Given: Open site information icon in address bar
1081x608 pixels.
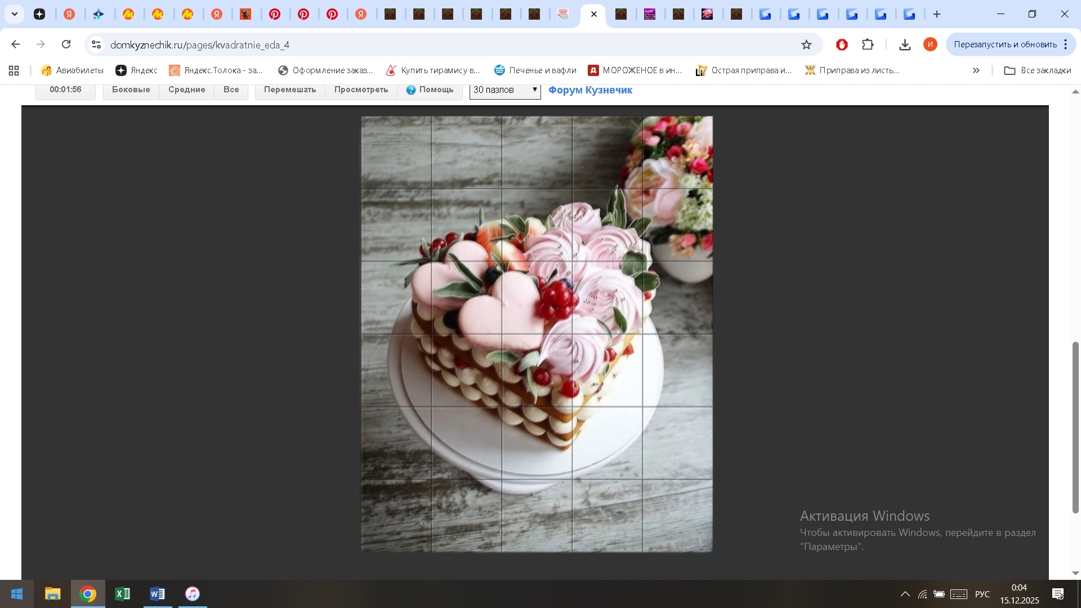Looking at the screenshot, I should click(96, 44).
